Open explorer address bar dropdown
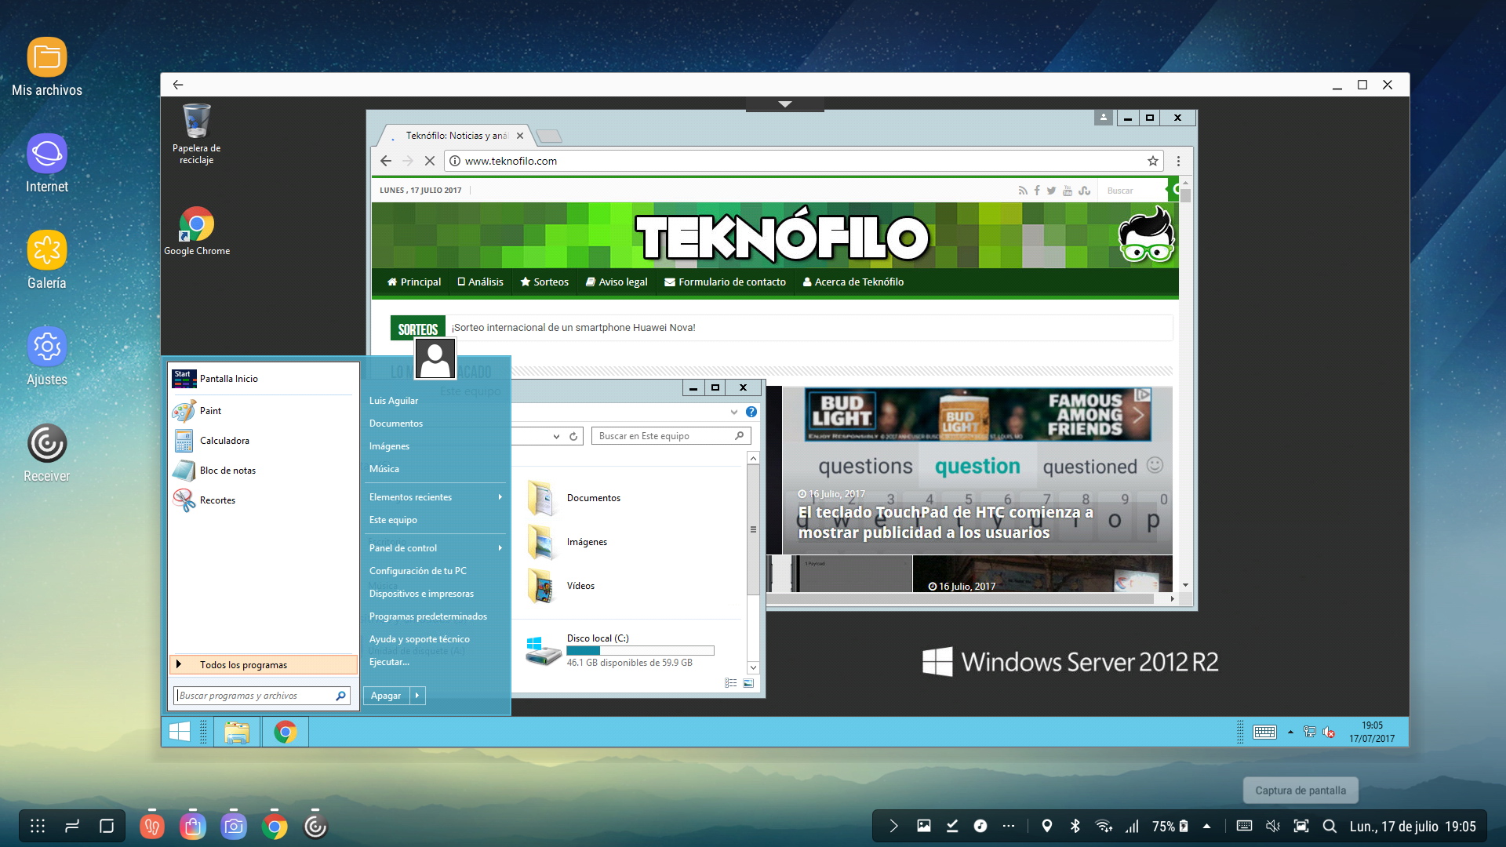Image resolution: width=1506 pixels, height=847 pixels. [x=556, y=436]
